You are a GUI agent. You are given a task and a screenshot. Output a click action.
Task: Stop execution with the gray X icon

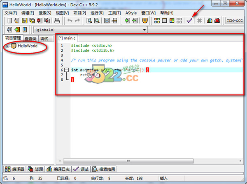pyautogui.click(x=199, y=21)
